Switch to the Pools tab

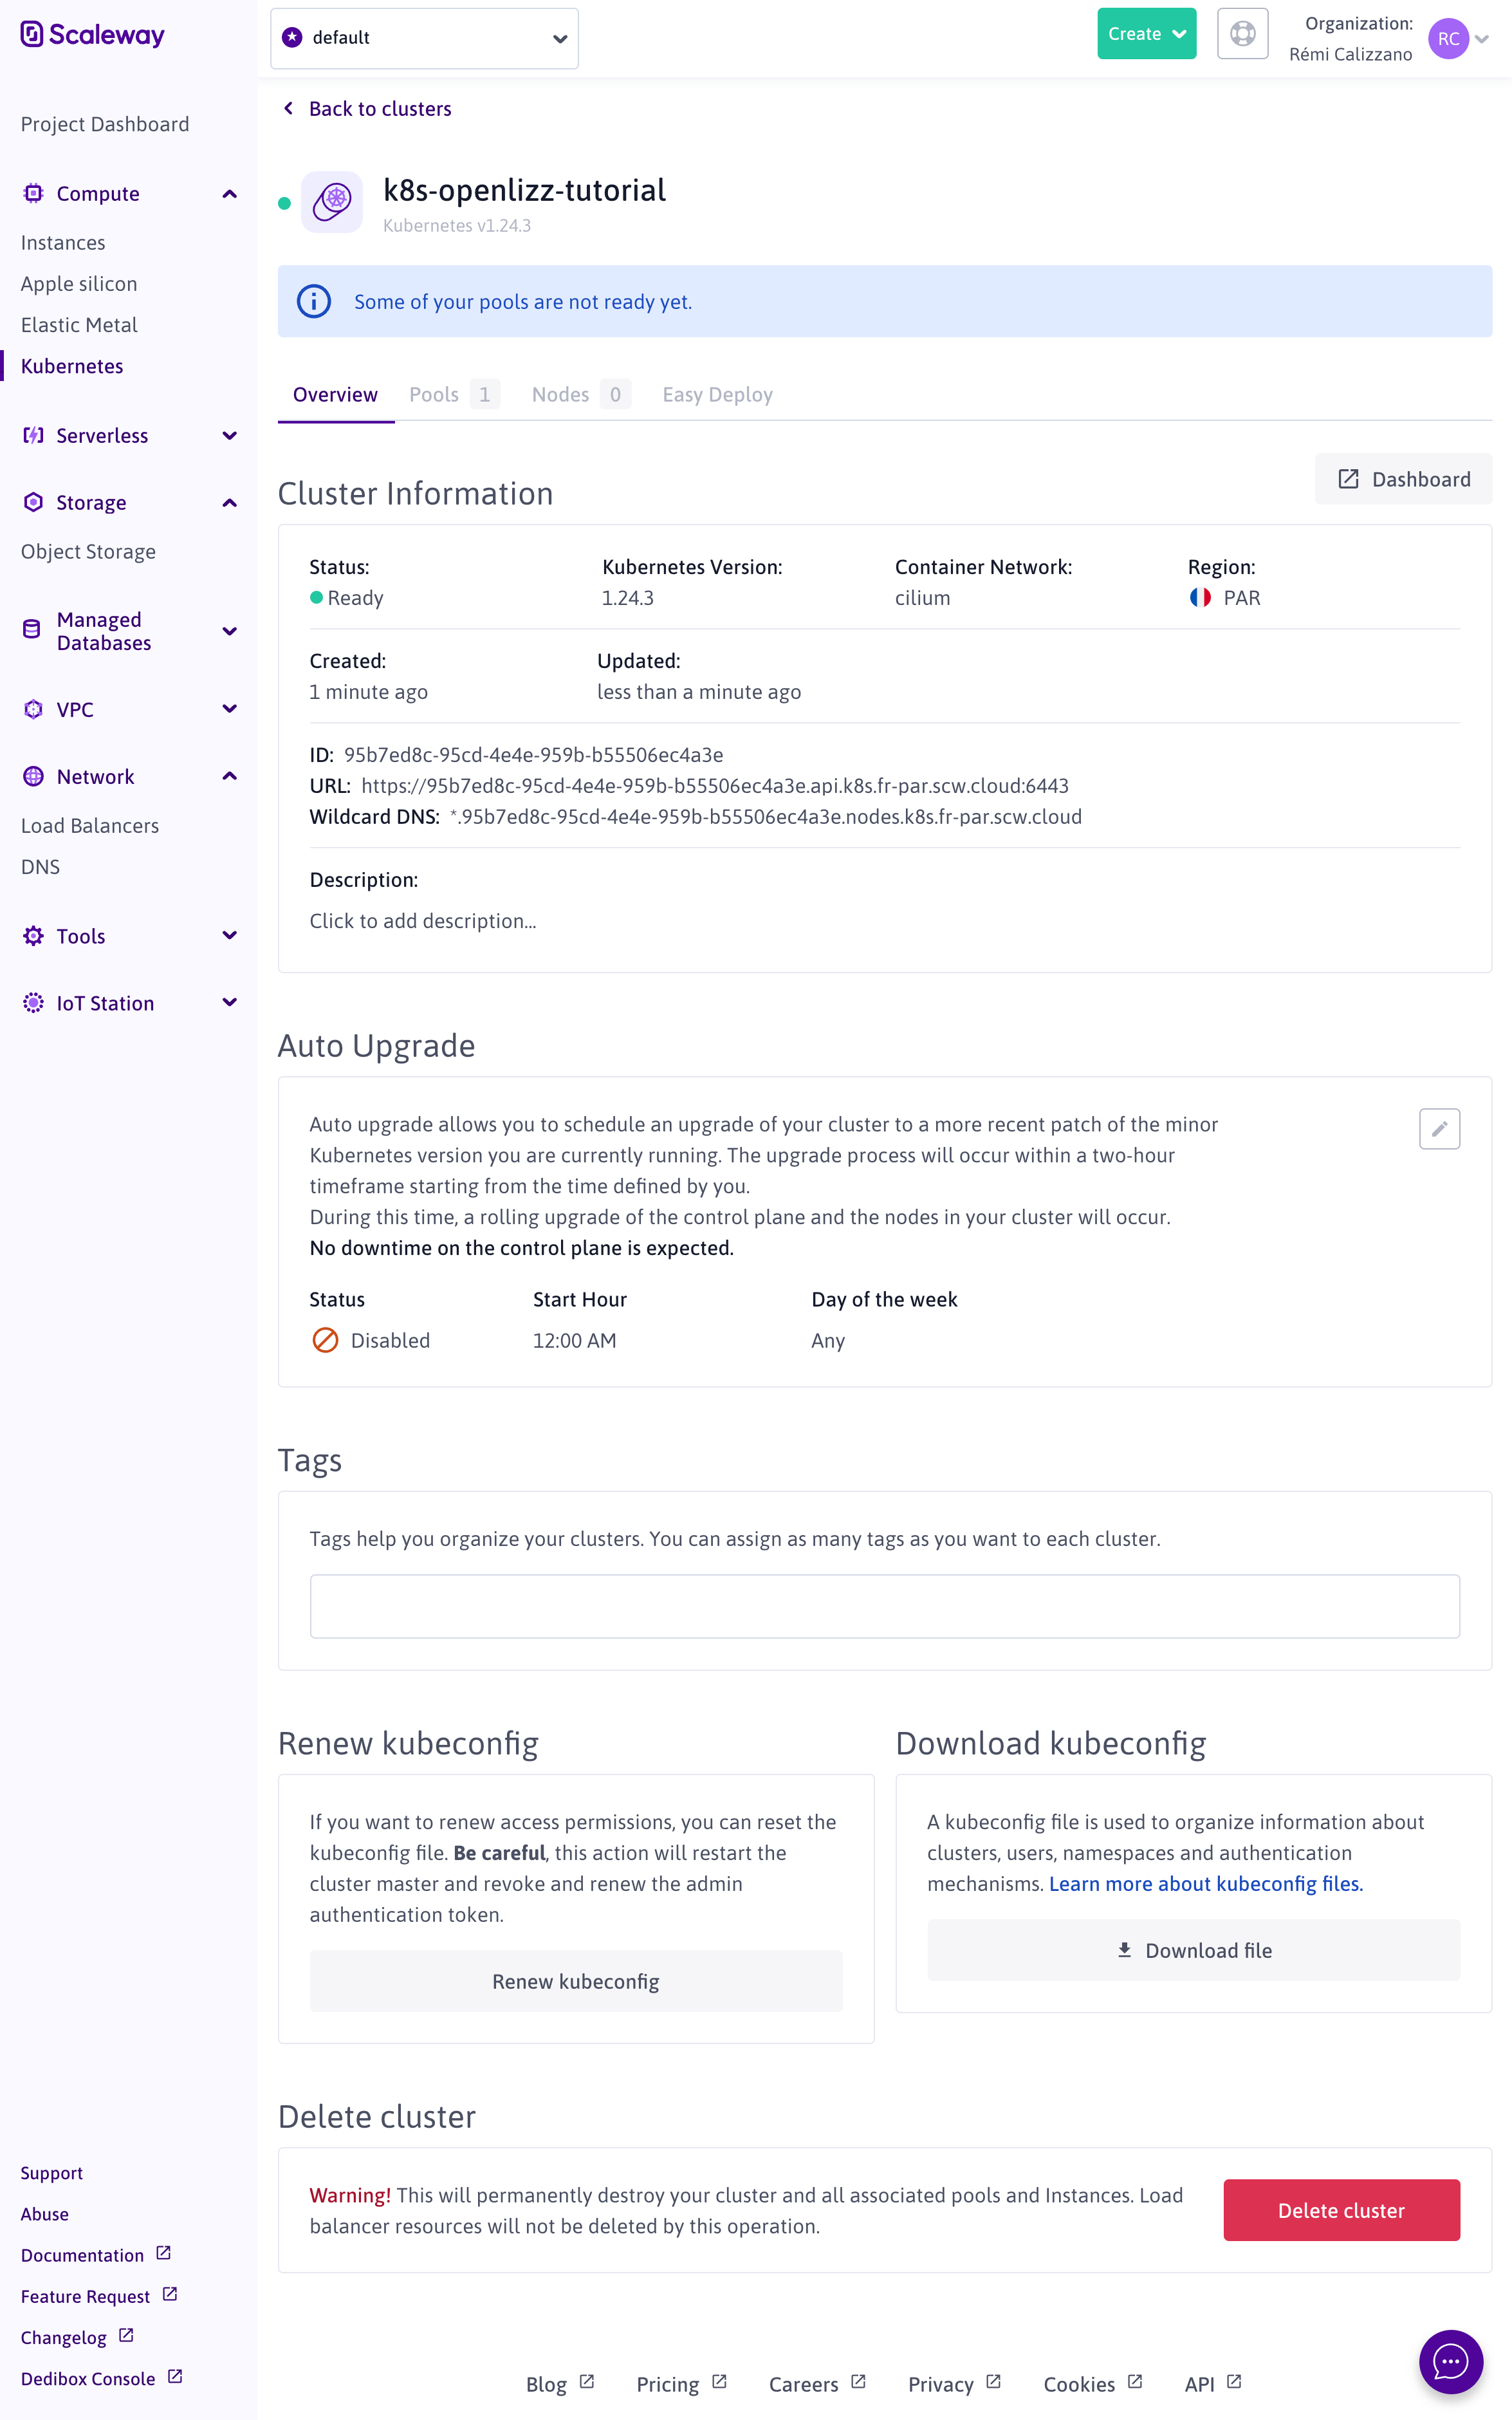[434, 395]
